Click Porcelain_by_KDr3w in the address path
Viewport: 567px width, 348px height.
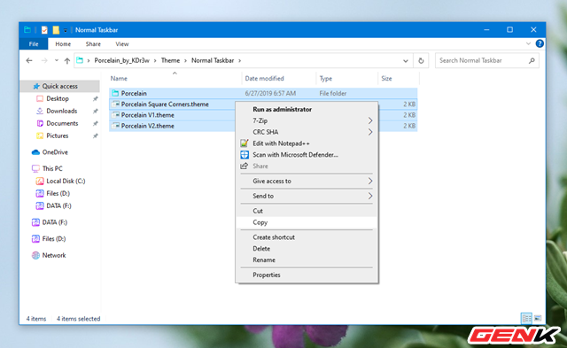tap(122, 60)
